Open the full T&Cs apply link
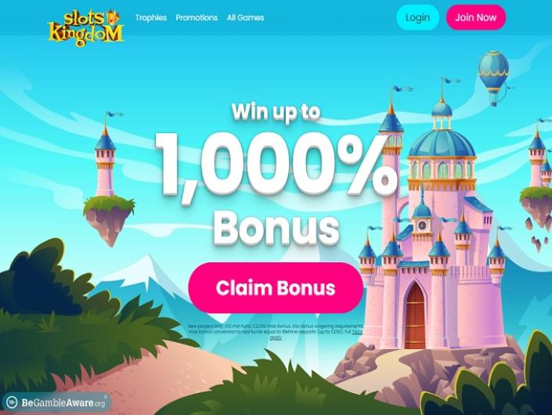The width and height of the screenshot is (552, 415). click(357, 331)
